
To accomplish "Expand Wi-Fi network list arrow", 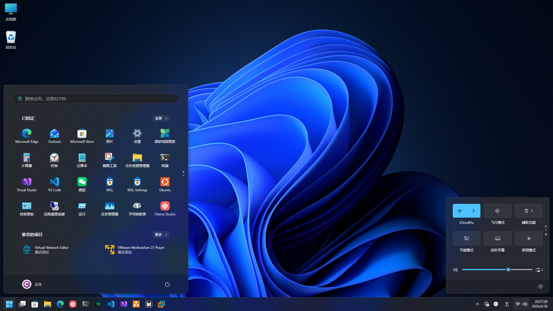I will pyautogui.click(x=474, y=211).
